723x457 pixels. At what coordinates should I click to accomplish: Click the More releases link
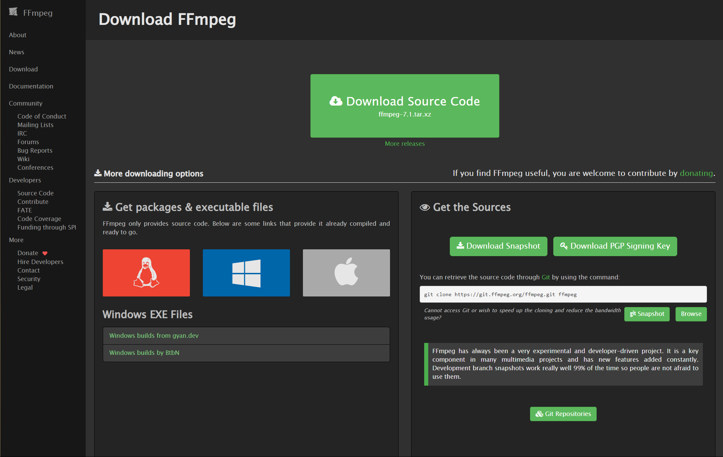404,143
